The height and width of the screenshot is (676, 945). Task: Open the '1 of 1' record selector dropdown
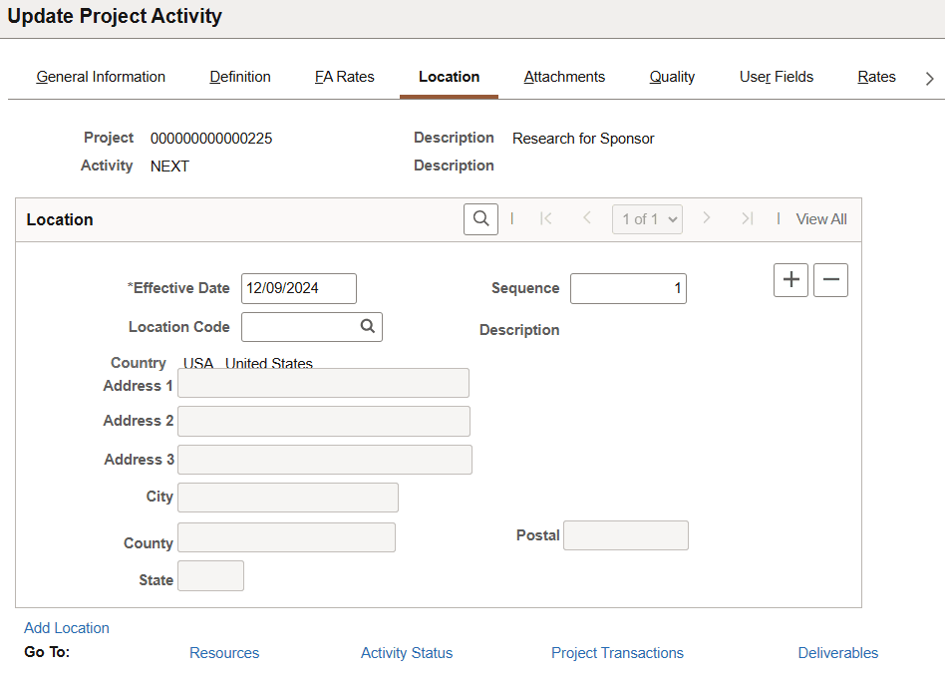(647, 218)
